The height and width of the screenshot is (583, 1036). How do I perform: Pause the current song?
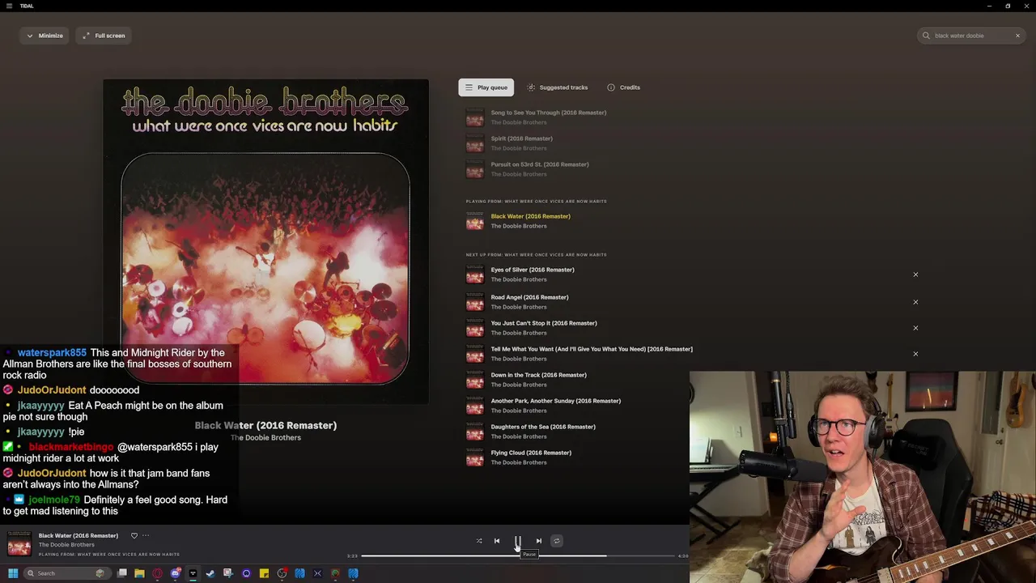(x=518, y=541)
